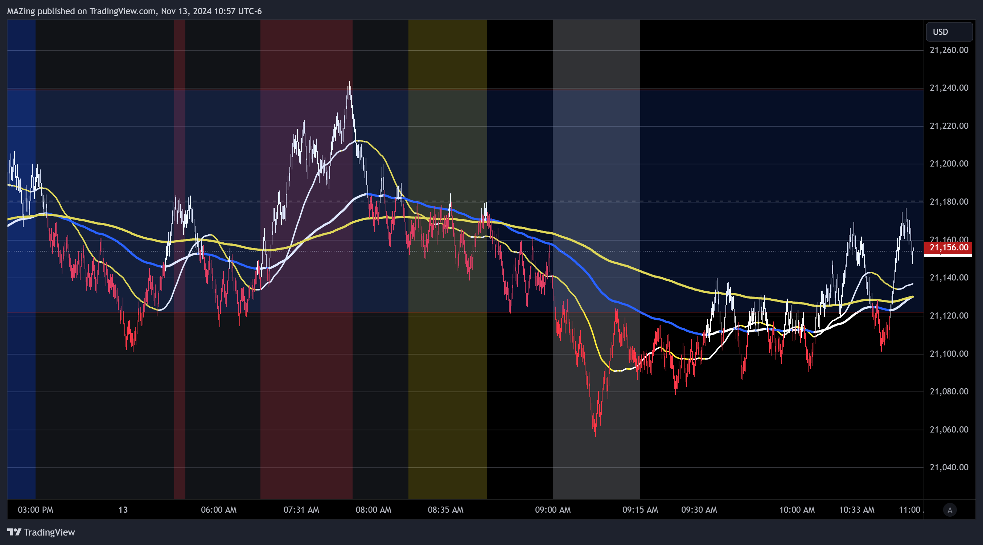983x545 pixels.
Task: Click the 03:00 PM time axis label
Action: point(36,510)
